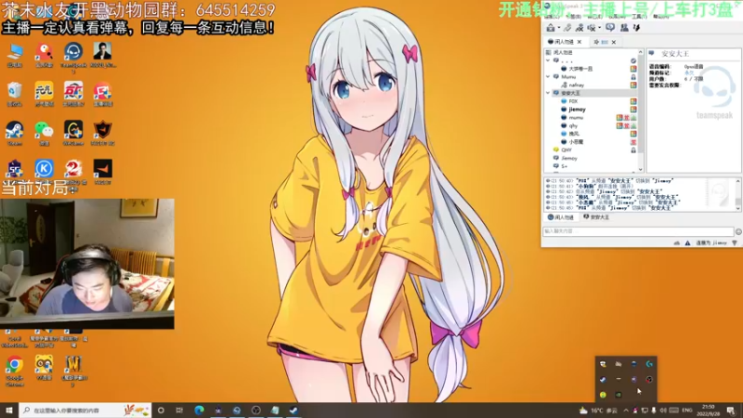Open the red parrot app shortcut
This screenshot has width=743, height=418.
(44, 55)
